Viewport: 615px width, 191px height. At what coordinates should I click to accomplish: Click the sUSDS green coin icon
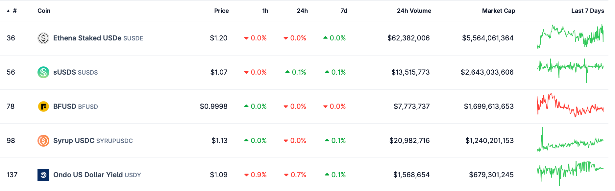(43, 72)
